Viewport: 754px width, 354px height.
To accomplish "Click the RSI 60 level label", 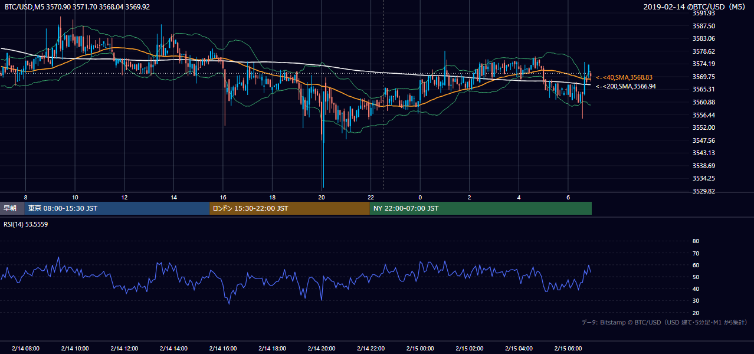I will (696, 265).
